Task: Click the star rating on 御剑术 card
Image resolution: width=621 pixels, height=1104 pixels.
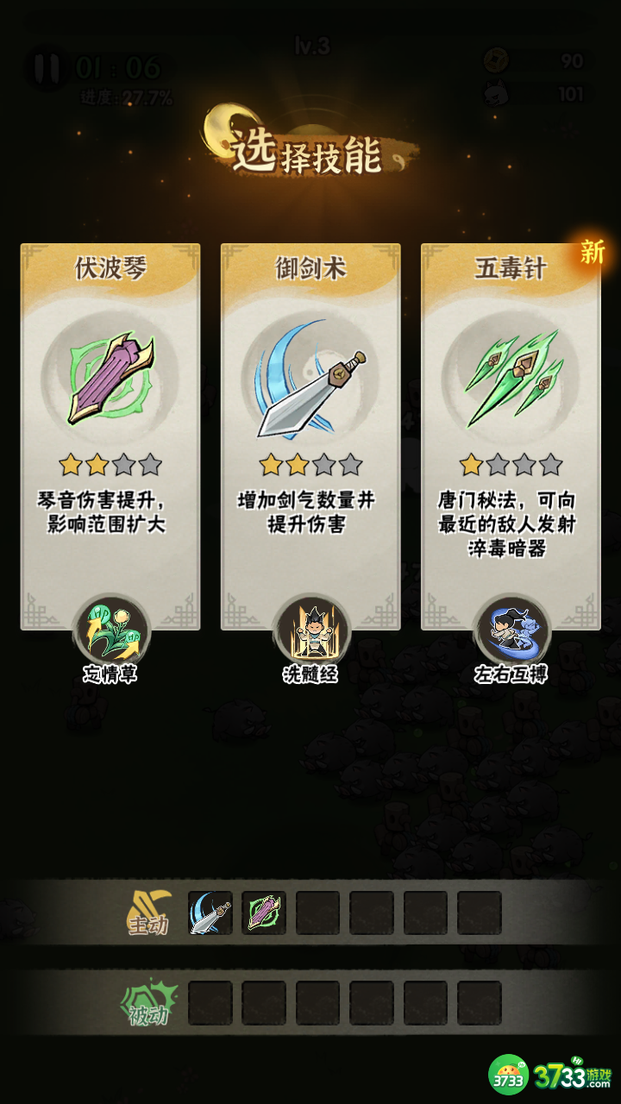Action: (x=310, y=466)
